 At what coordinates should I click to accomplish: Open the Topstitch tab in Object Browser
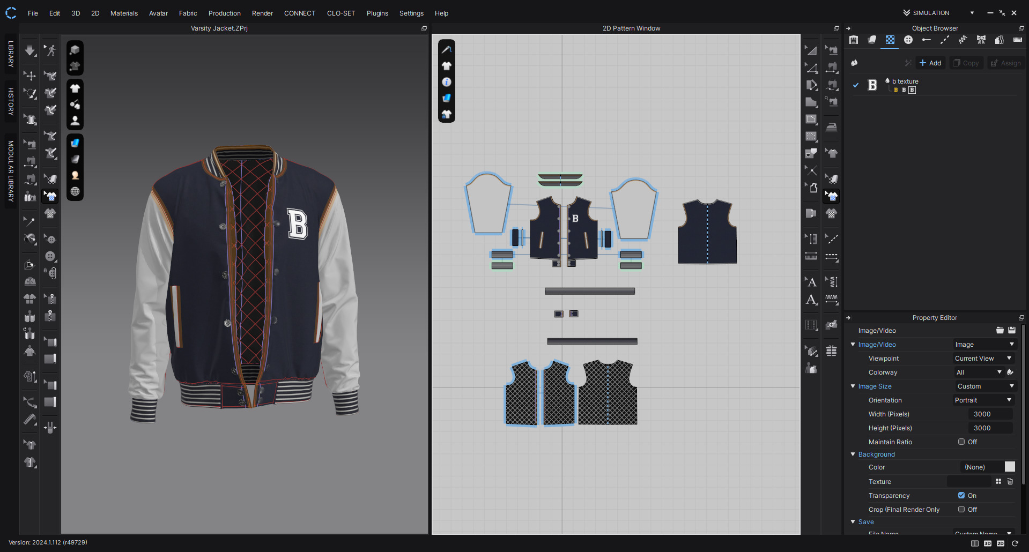pos(945,40)
